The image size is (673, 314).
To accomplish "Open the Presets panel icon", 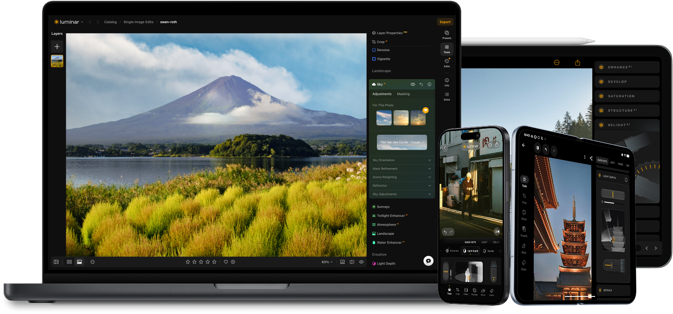I will (447, 33).
